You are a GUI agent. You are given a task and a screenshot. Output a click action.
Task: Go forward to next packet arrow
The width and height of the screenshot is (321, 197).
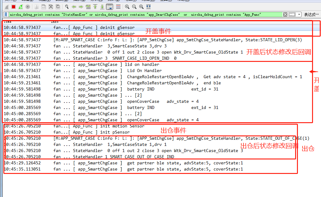(x=81, y=7)
